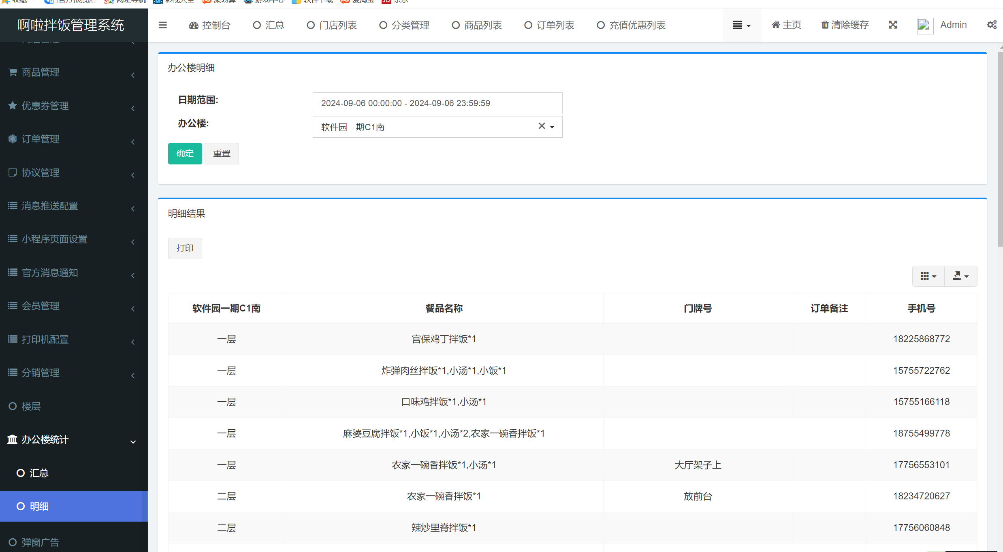Click the fullscreen expand icon
Viewport: 1003px width, 552px height.
pos(893,25)
